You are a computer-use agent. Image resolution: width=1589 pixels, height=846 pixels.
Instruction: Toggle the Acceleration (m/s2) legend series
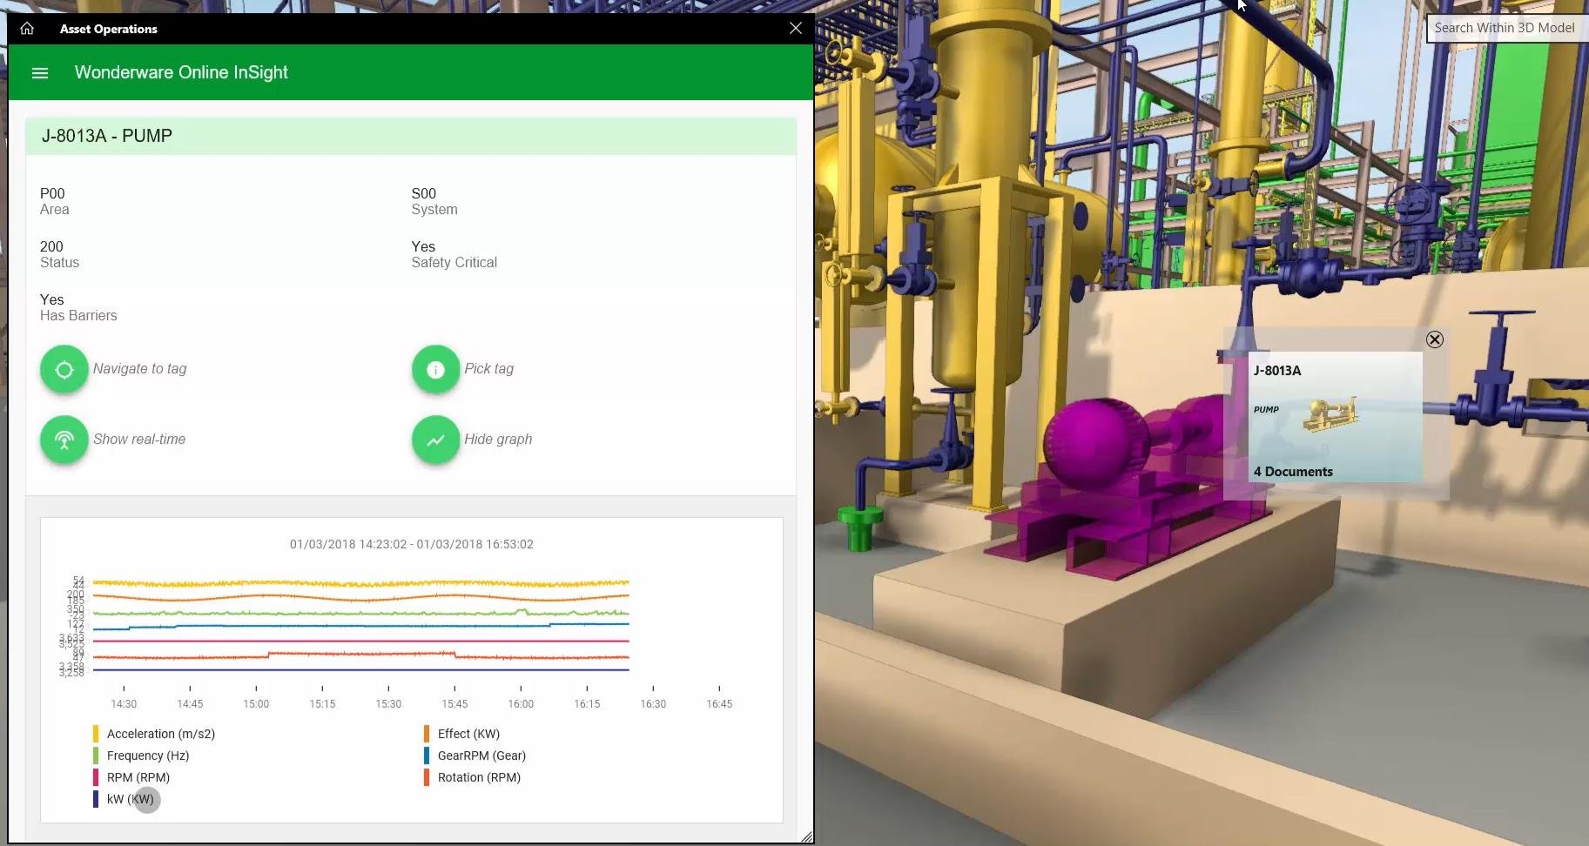click(x=160, y=734)
